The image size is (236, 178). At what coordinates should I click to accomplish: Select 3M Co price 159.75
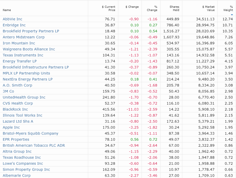click(109, 91)
